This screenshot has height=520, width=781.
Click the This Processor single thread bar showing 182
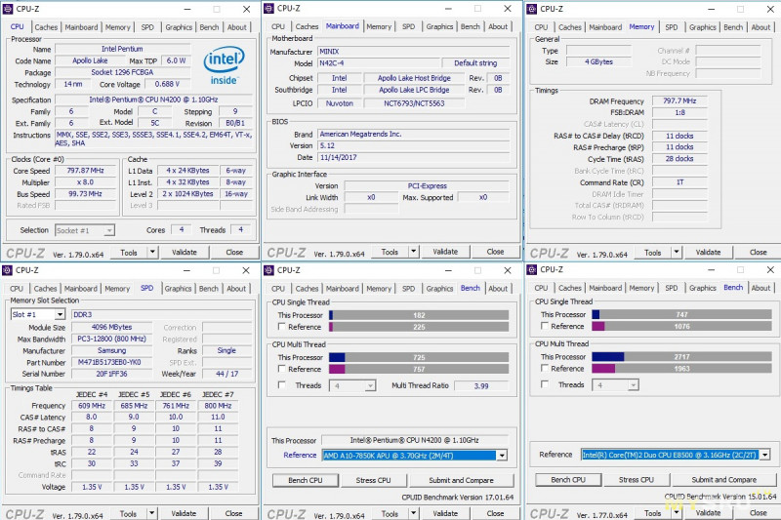(x=419, y=315)
